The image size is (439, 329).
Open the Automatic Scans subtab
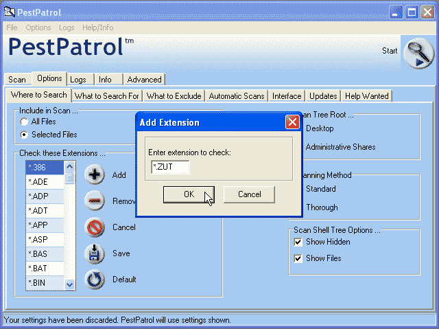pyautogui.click(x=237, y=96)
